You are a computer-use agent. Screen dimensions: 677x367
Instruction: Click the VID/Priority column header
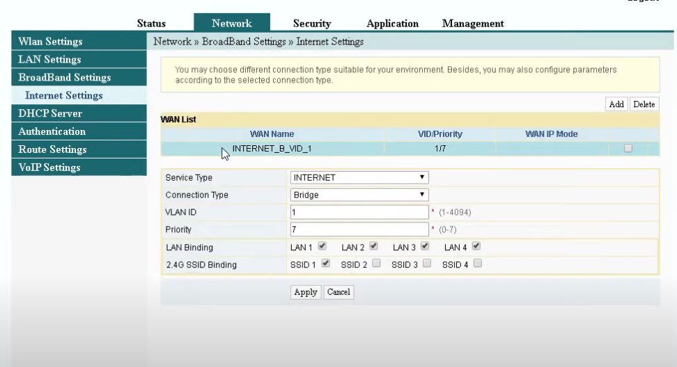(x=440, y=134)
